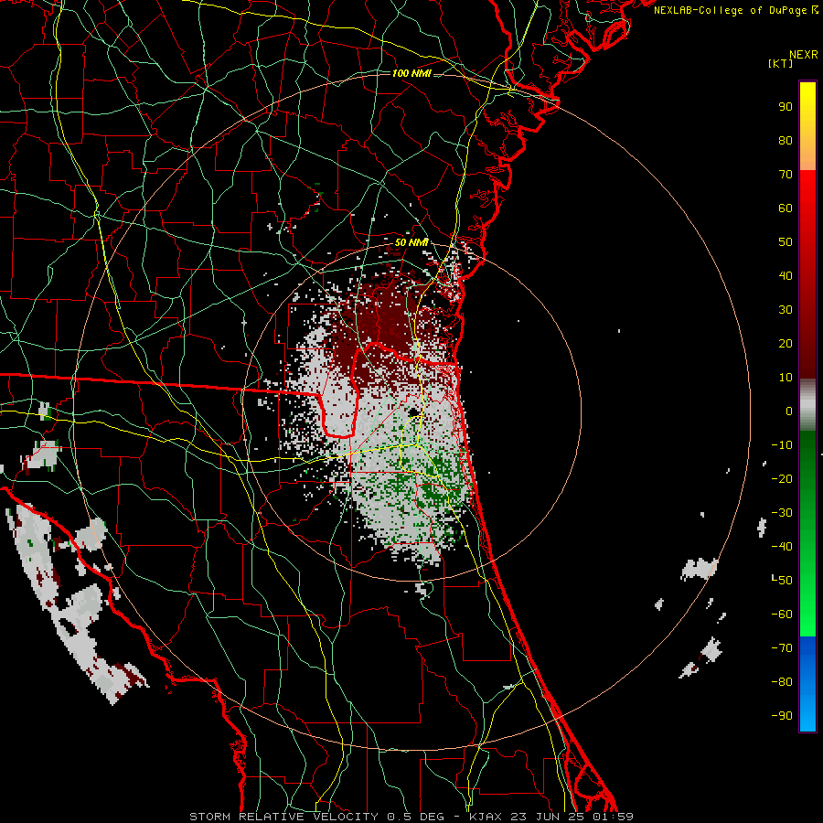Click the positive 80 scale value

(x=786, y=141)
